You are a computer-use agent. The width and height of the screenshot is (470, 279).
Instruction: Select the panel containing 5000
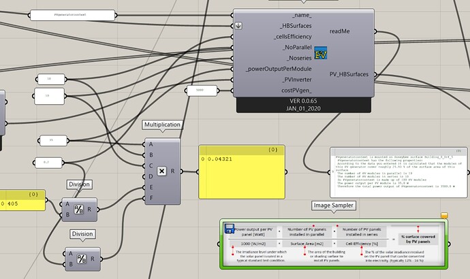202,91
